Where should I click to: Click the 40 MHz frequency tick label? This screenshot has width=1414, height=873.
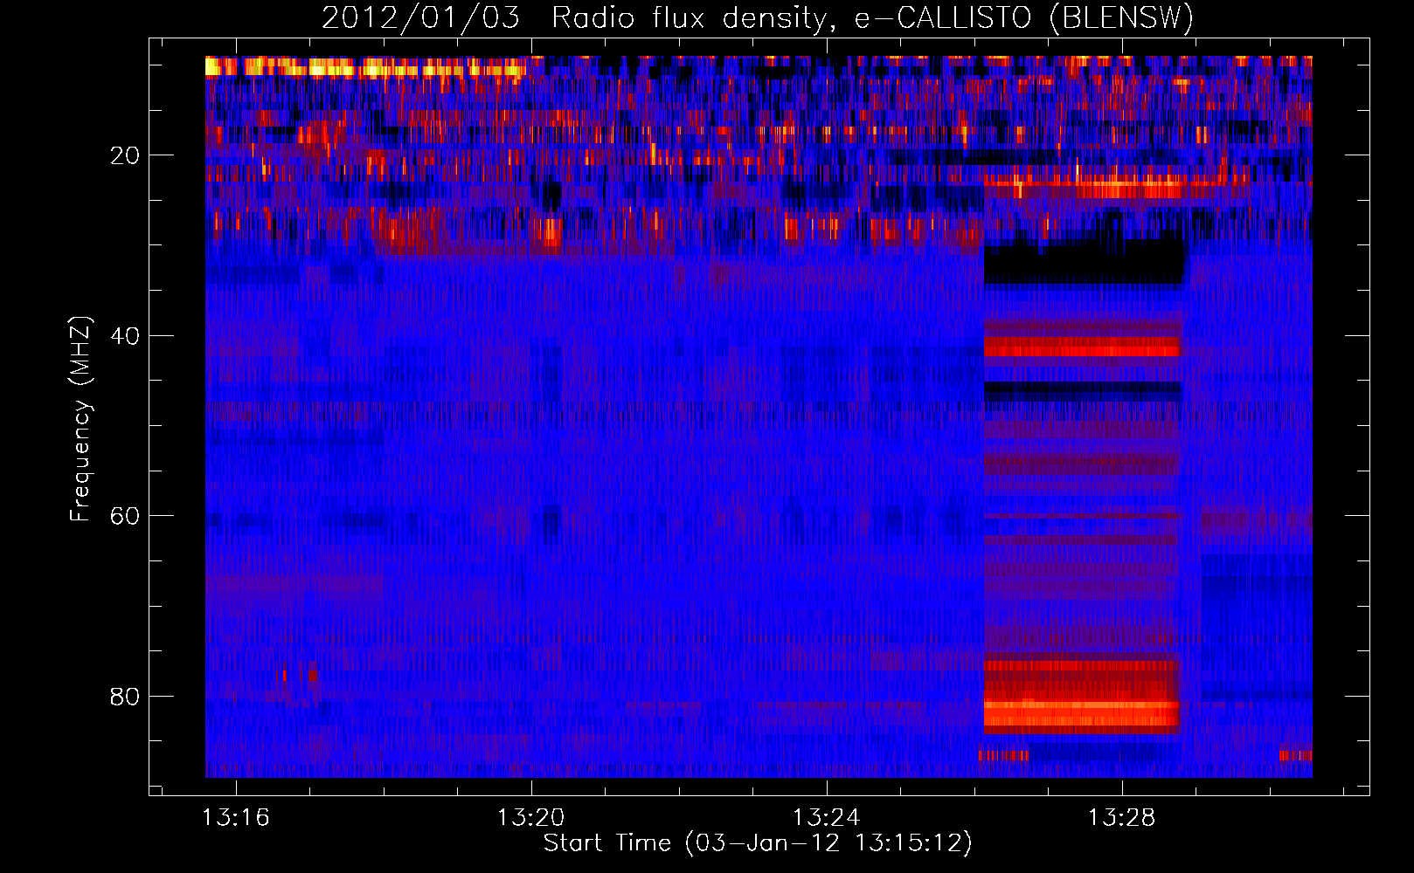[x=125, y=336]
